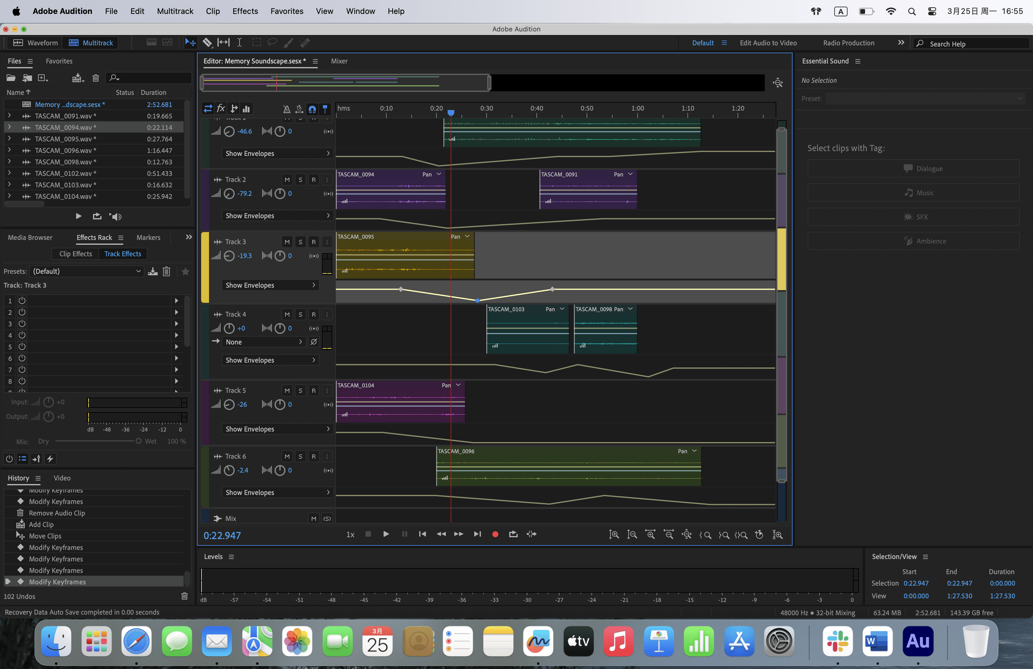Toggle effects rack main power button
Screen dimensions: 1033x669
point(9,459)
